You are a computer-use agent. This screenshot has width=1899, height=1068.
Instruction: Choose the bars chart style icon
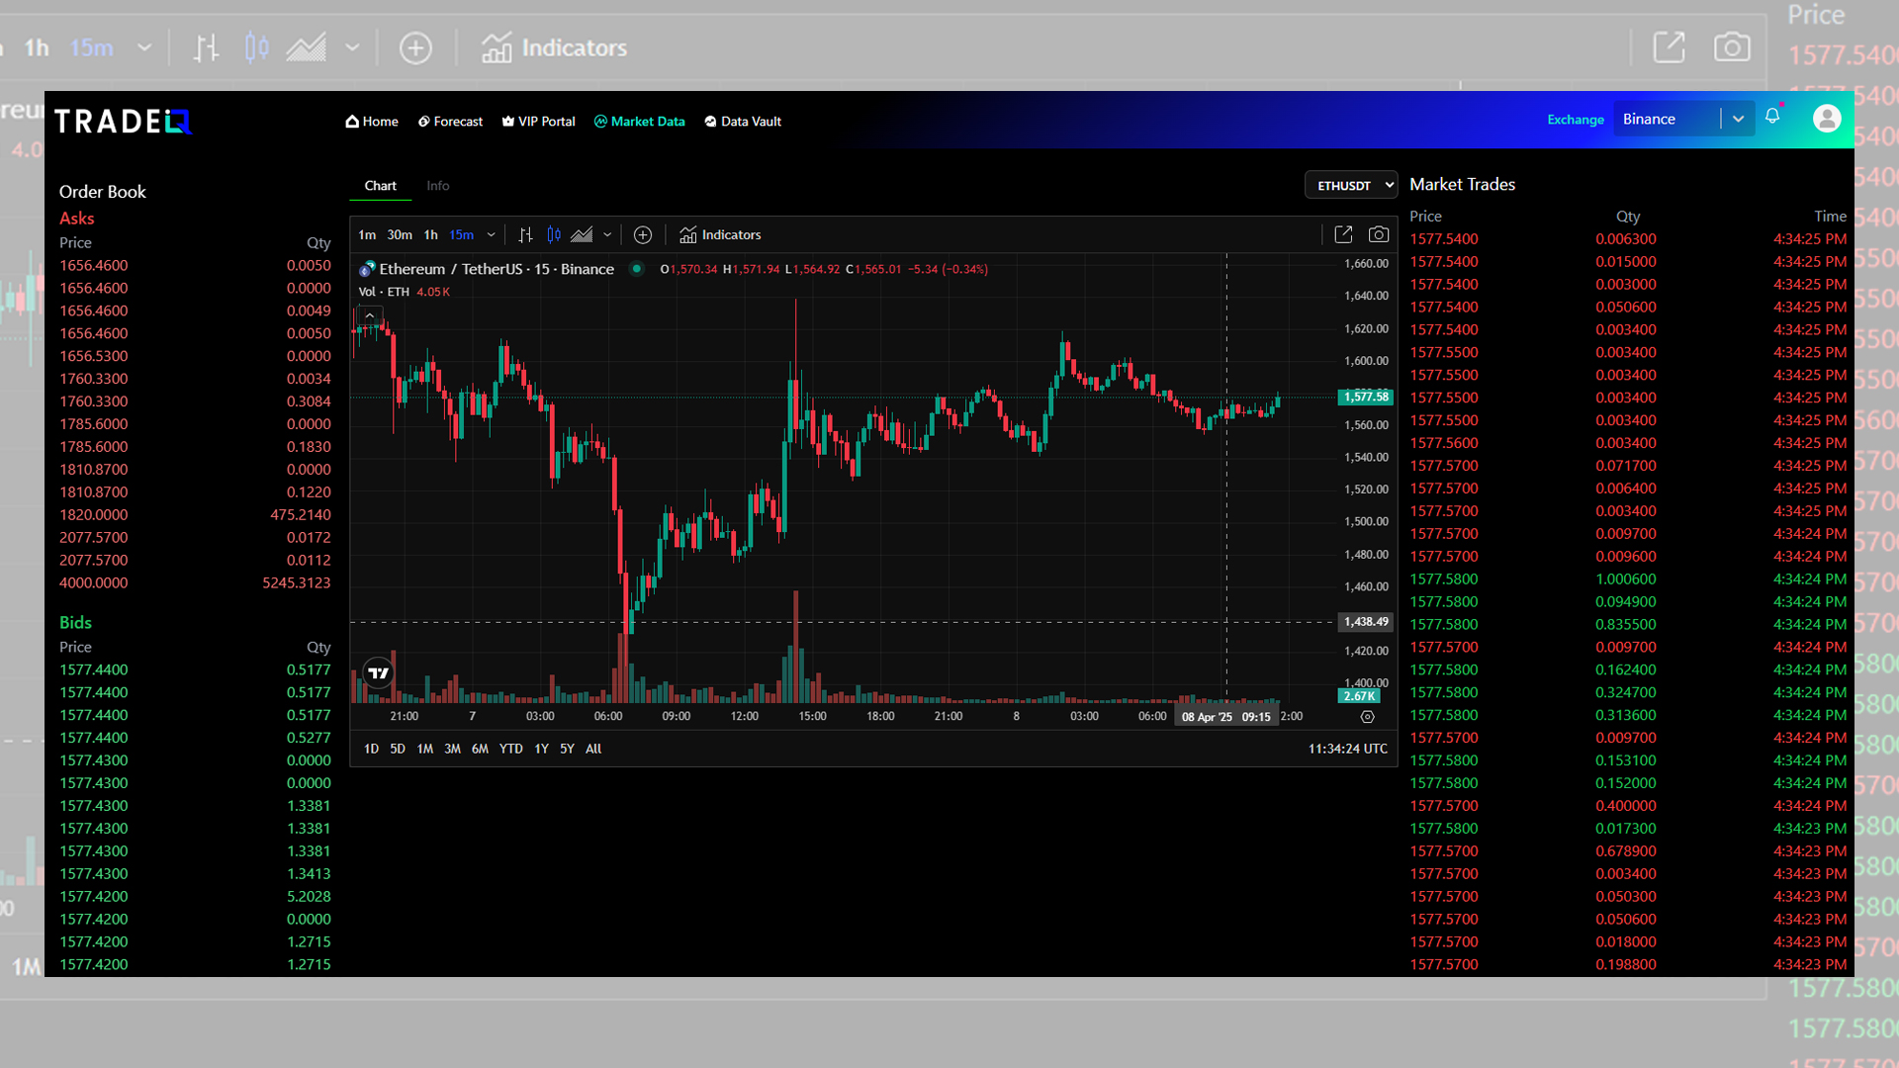pos(525,235)
